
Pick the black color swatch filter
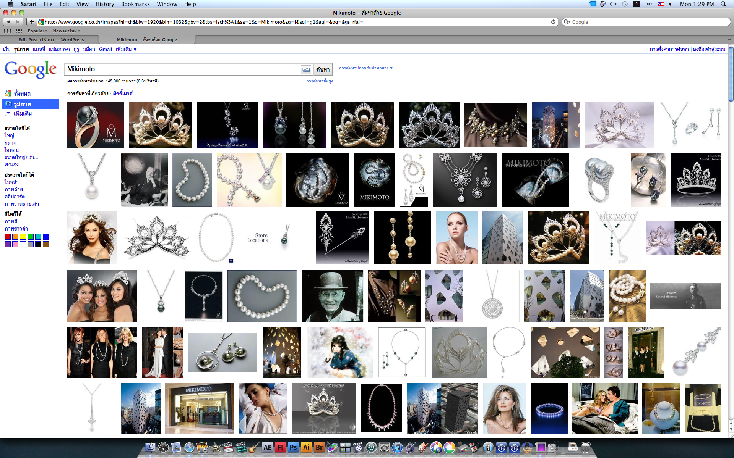click(x=38, y=244)
